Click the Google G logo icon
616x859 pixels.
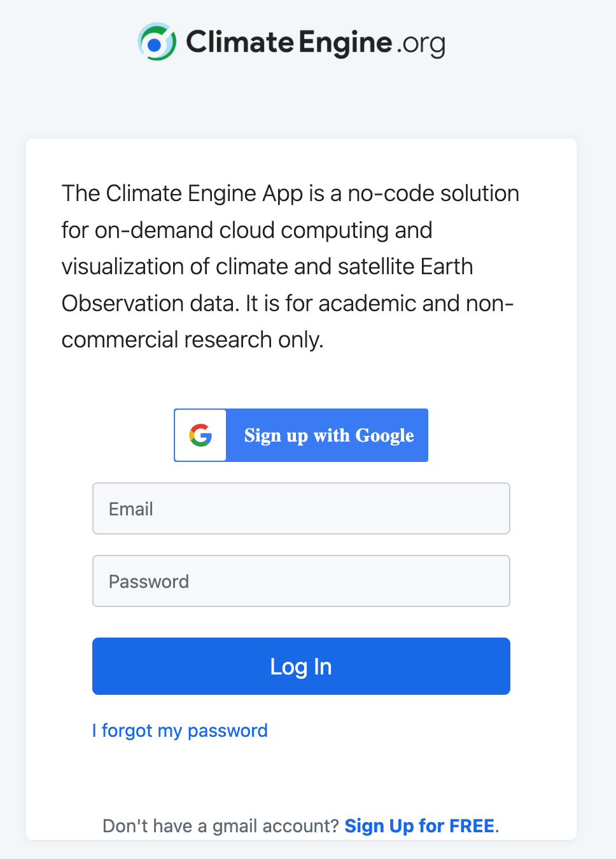coord(200,435)
